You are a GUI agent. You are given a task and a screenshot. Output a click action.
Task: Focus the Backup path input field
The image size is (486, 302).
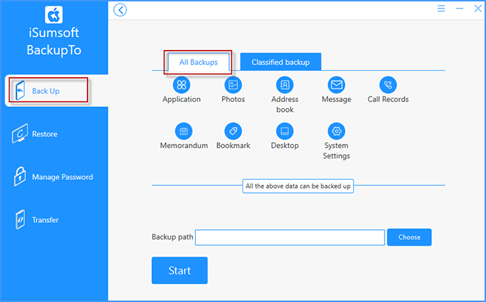click(290, 237)
